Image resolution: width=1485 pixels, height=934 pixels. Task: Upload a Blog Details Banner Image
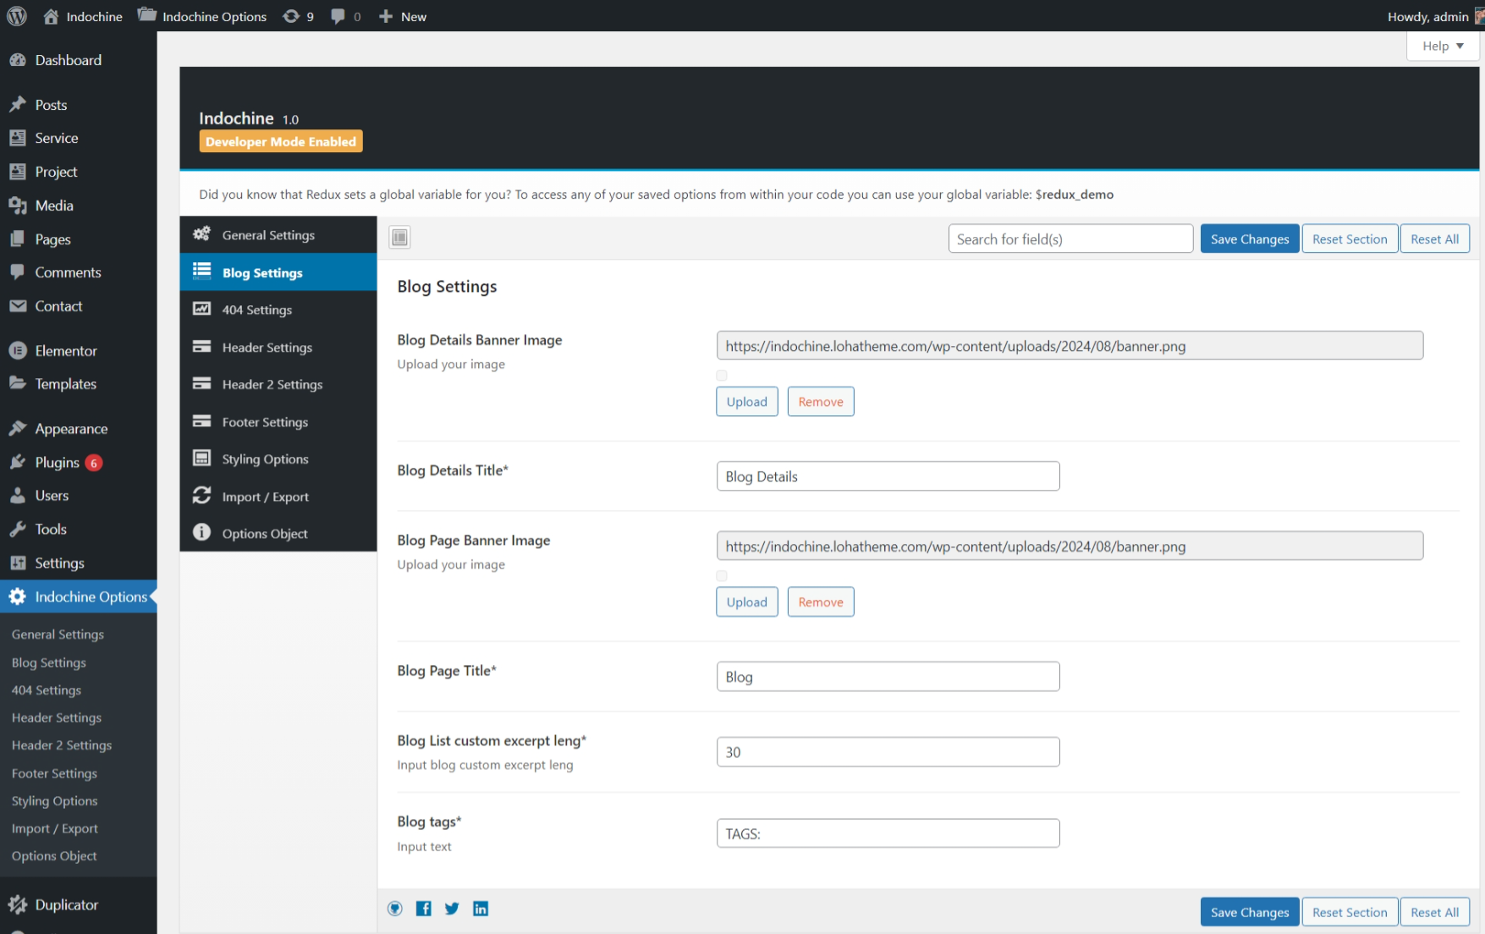click(746, 401)
